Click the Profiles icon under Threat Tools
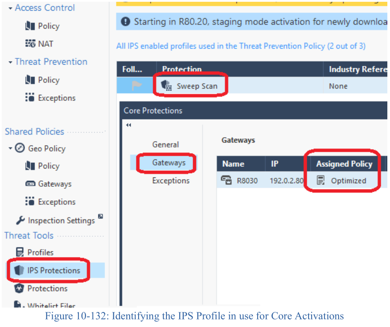 19,252
